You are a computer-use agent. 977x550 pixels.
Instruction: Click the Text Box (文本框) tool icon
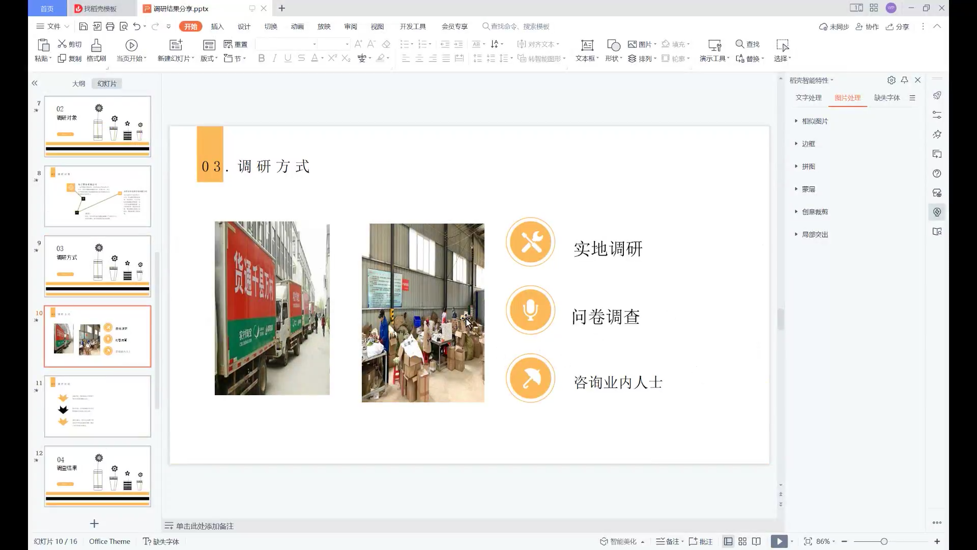[587, 46]
